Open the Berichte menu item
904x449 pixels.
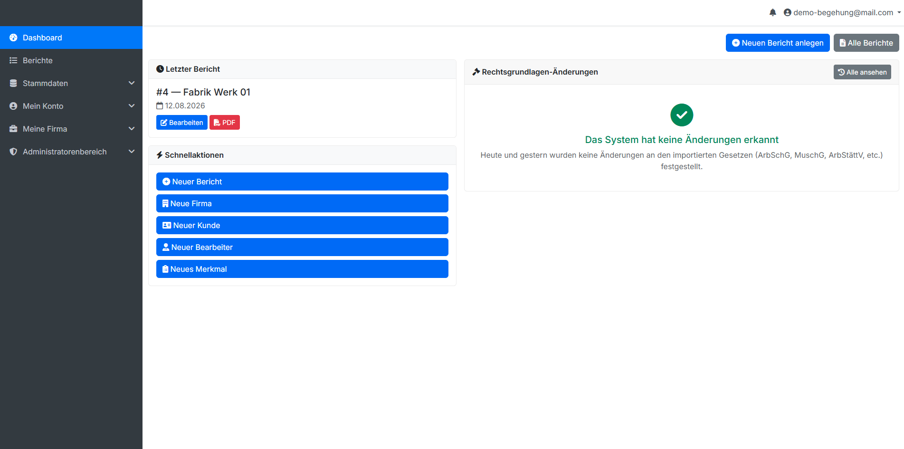click(x=71, y=60)
